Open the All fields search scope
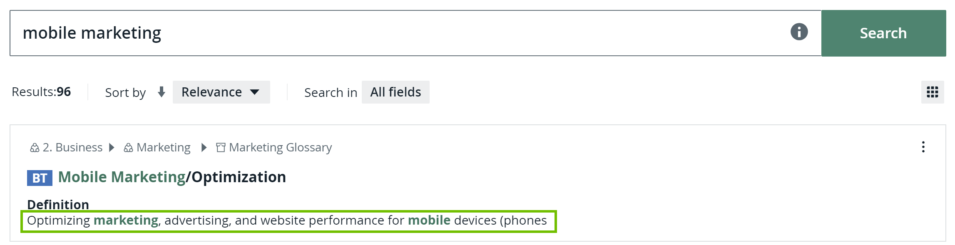Screen dimensions: 955x245 (x=395, y=92)
